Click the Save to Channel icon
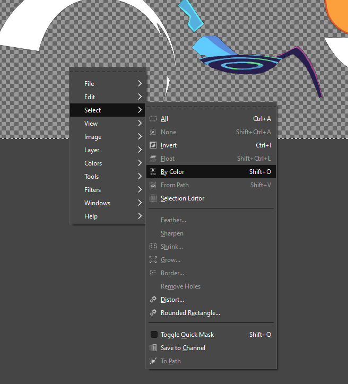 [153, 348]
